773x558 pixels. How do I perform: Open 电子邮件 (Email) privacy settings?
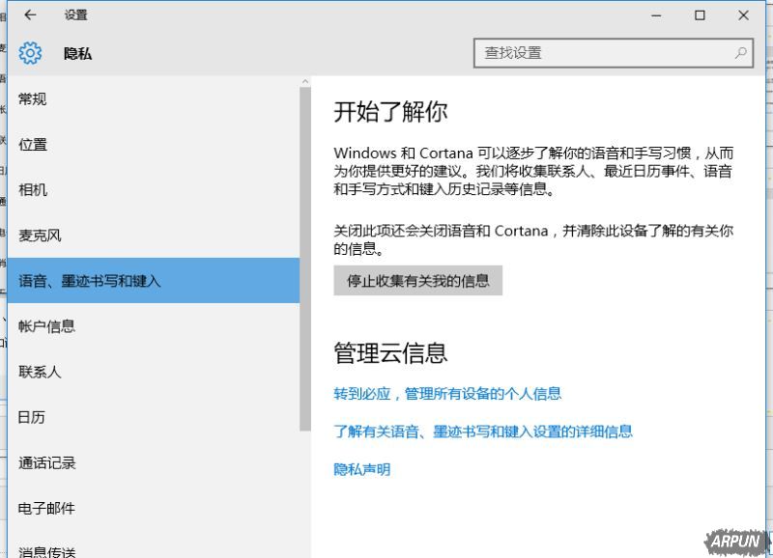tap(47, 508)
